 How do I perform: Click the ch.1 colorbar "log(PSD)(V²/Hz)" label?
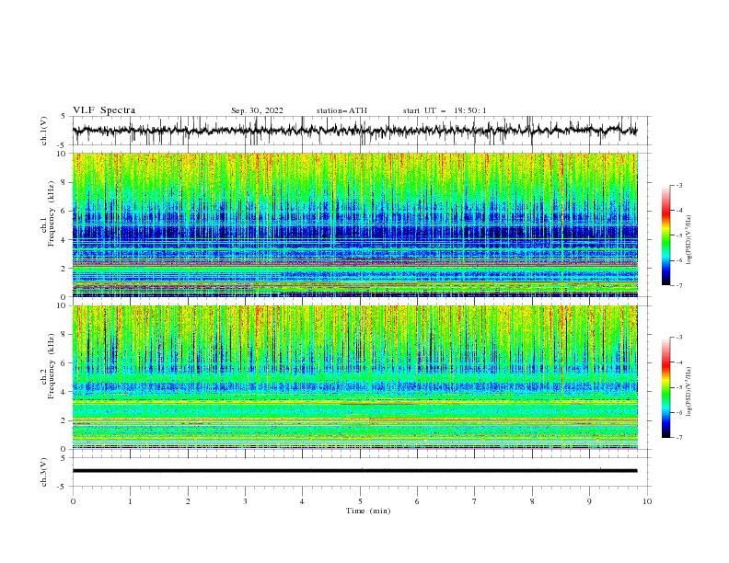point(689,240)
